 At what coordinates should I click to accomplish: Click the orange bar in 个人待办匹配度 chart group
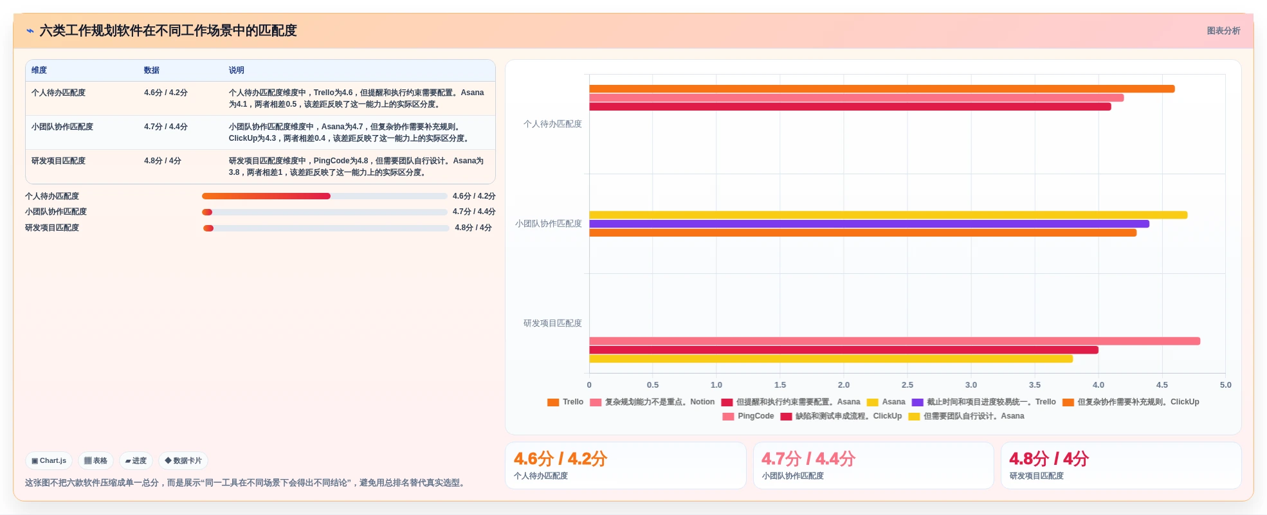click(882, 89)
